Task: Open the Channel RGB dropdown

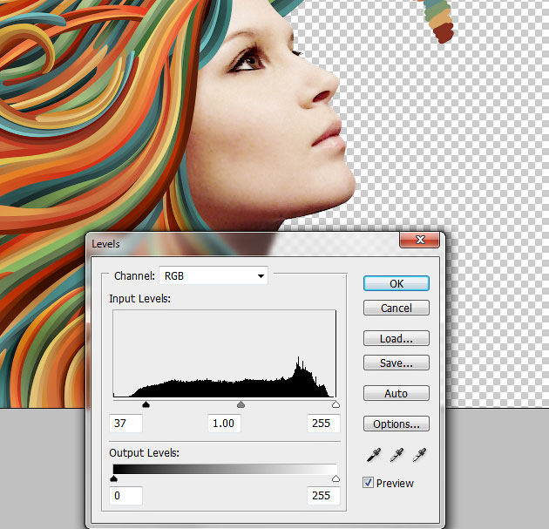Action: [213, 276]
